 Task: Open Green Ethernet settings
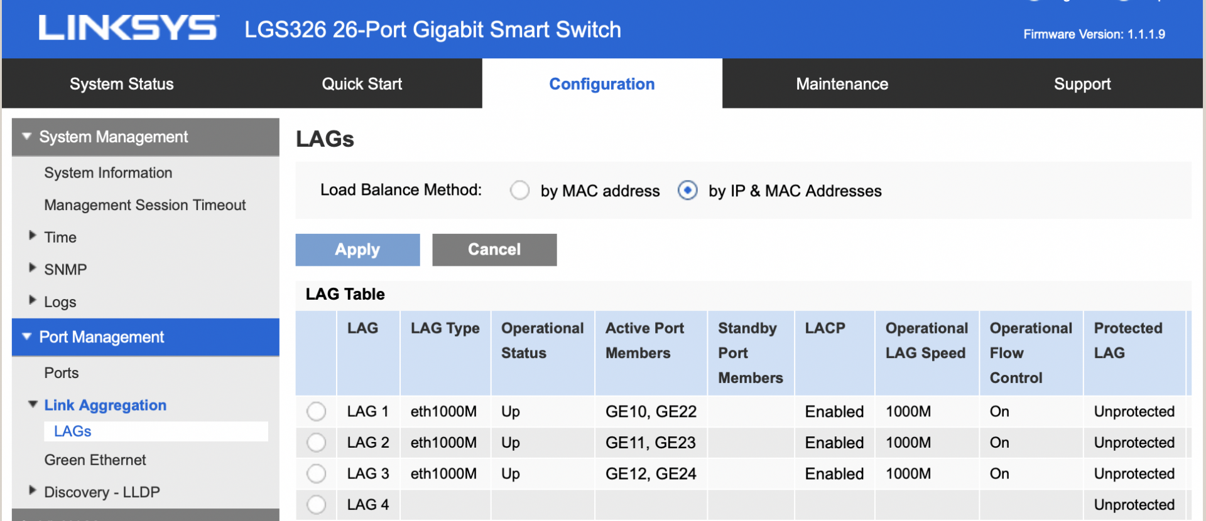(95, 460)
